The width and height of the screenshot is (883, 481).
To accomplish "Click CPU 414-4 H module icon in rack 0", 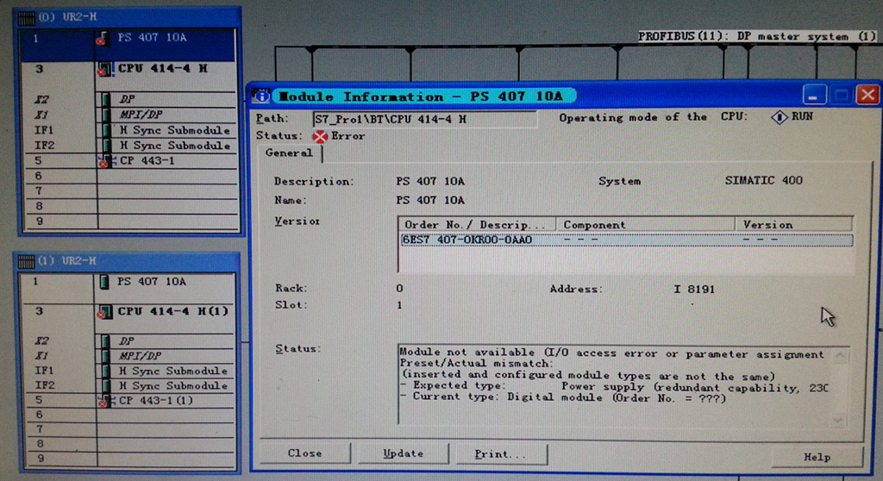I will pyautogui.click(x=103, y=69).
